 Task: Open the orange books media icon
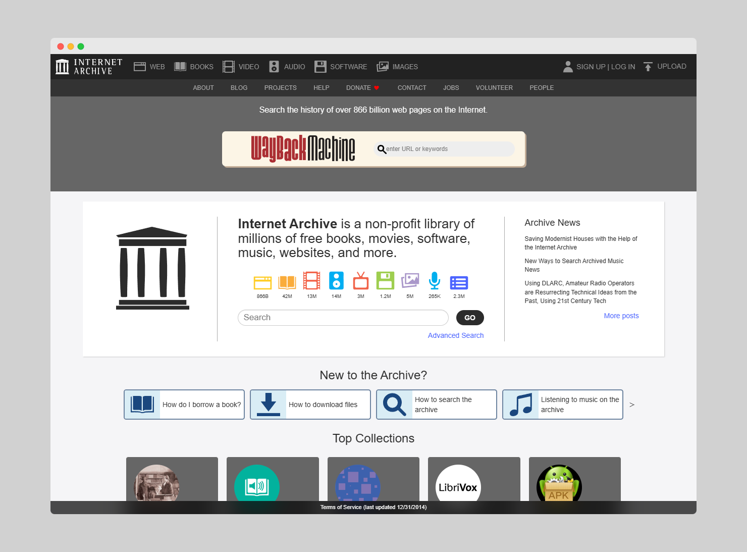click(x=287, y=282)
